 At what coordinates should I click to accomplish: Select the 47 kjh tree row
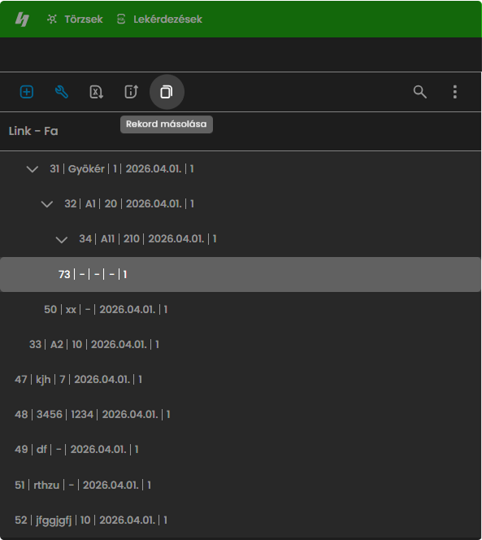pyautogui.click(x=241, y=380)
